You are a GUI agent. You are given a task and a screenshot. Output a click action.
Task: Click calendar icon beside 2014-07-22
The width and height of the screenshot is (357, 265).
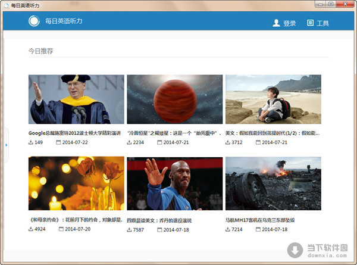coord(58,142)
